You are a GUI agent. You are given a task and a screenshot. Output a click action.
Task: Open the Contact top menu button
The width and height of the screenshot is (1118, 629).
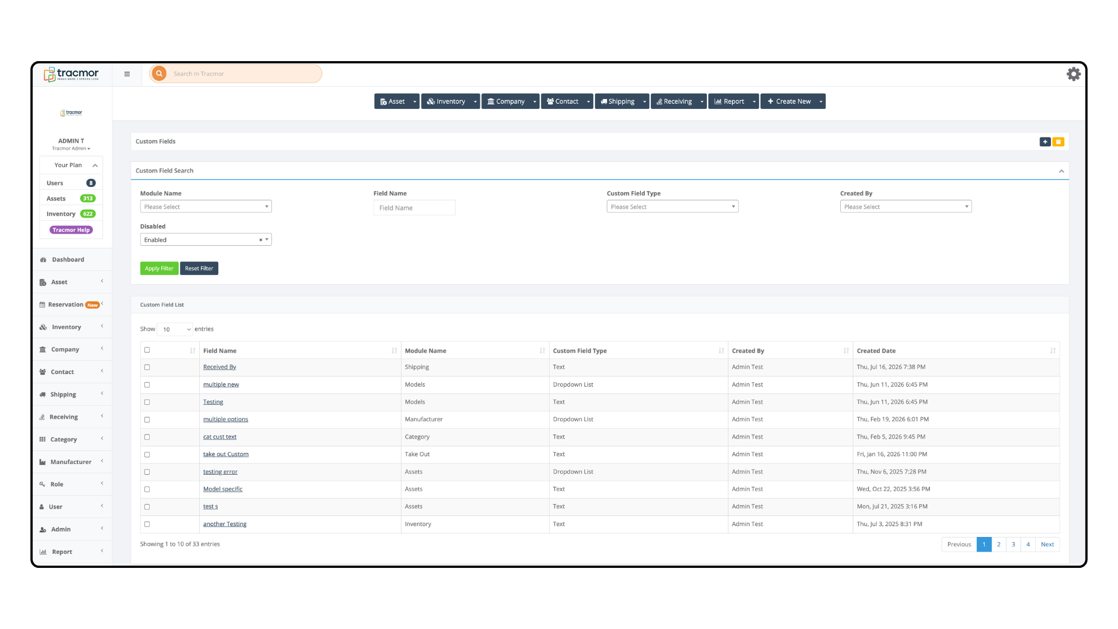click(x=562, y=101)
